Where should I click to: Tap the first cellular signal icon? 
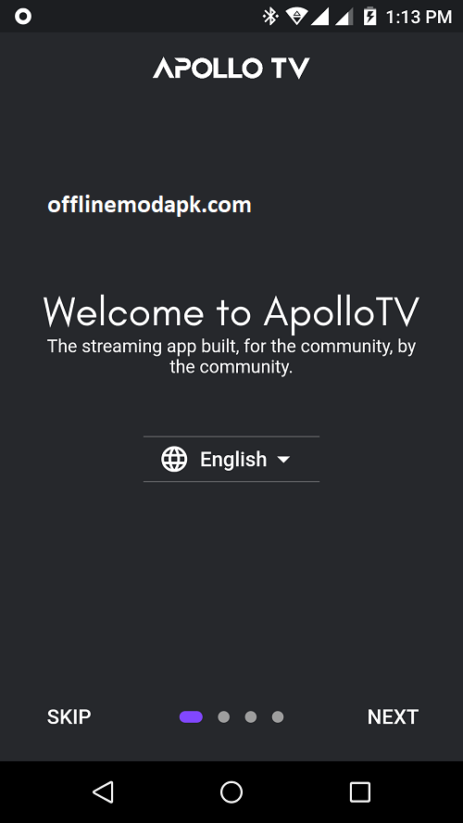point(319,17)
